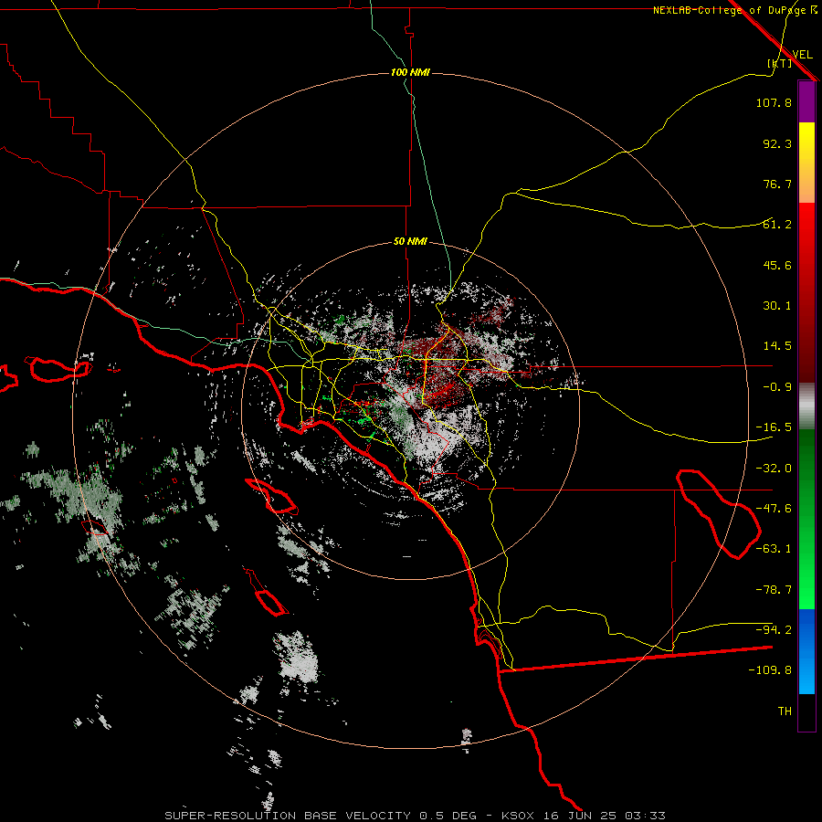Pick the bright red segment of the color bar
Image resolution: width=822 pixels, height=822 pixels.
806,231
